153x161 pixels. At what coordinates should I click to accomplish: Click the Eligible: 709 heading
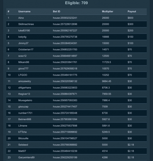[76, 3]
